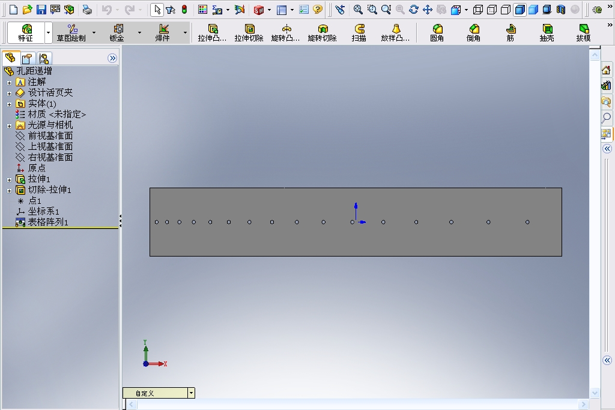Toggle the section view
The width and height of the screenshot is (615, 410).
[561, 10]
